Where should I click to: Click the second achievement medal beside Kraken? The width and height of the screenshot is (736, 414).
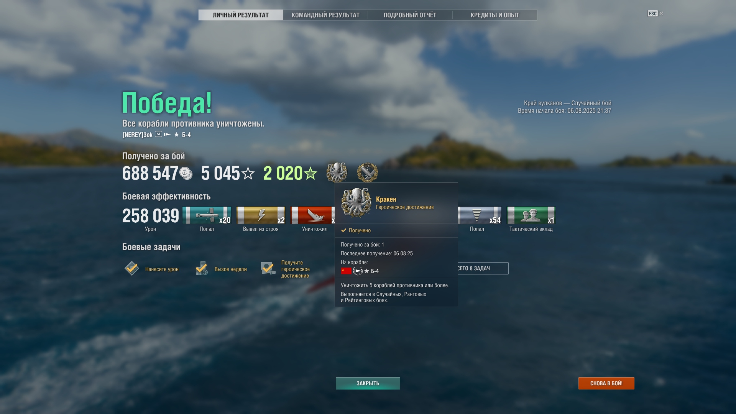point(368,172)
